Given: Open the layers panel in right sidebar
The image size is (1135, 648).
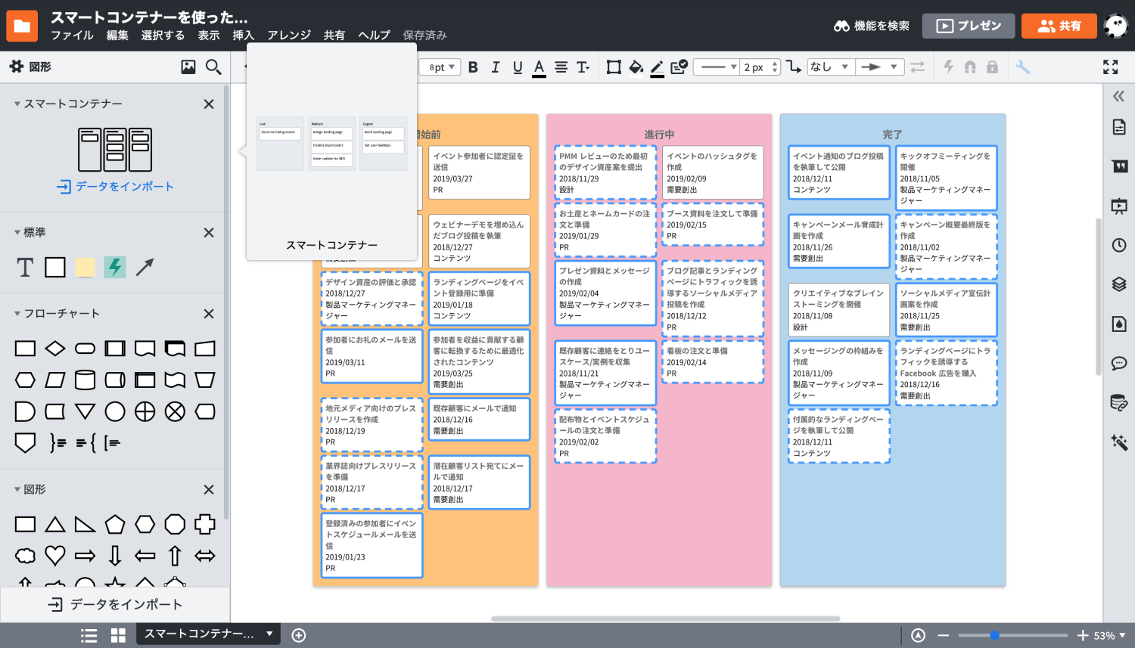Looking at the screenshot, I should (1119, 284).
